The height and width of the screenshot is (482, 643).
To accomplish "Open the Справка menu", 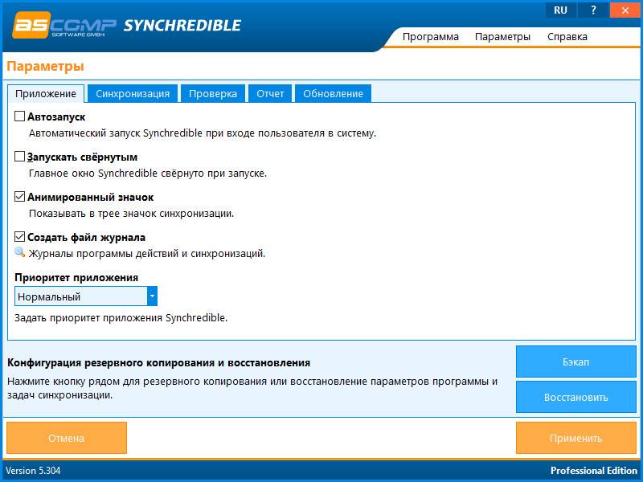I will pyautogui.click(x=567, y=36).
